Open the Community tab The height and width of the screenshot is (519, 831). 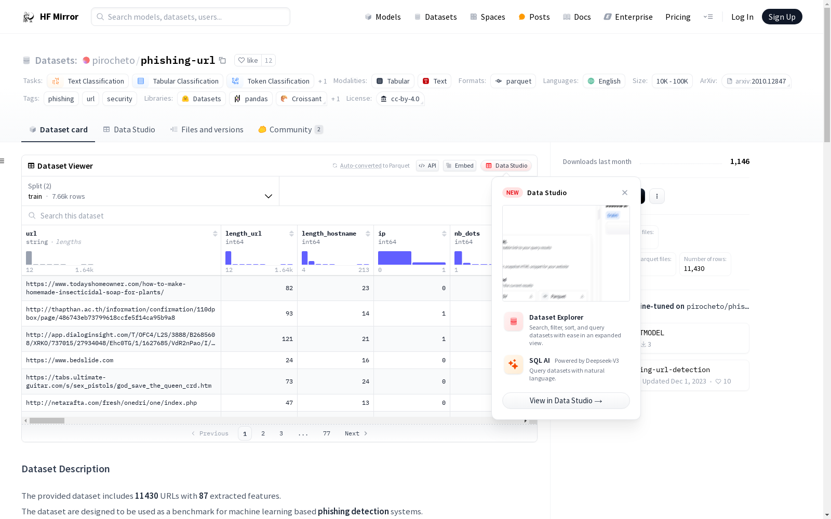[290, 130]
